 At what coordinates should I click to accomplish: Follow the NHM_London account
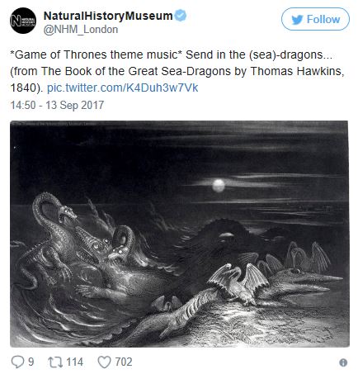(x=315, y=19)
